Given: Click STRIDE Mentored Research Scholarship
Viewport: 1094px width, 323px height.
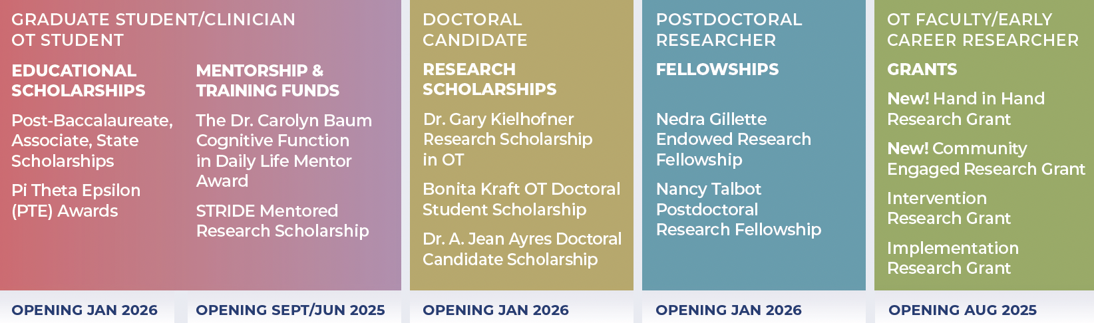Looking at the screenshot, I should (x=282, y=221).
